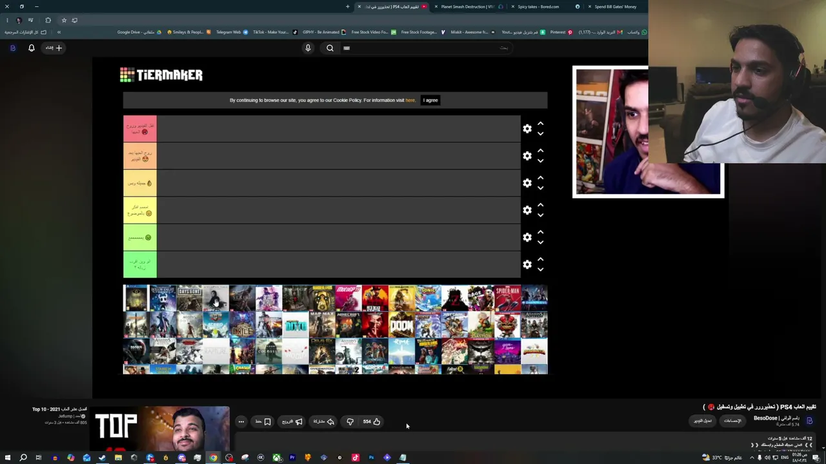
Task: Open GIPHY - Be Animated bookmark
Action: click(x=324, y=32)
